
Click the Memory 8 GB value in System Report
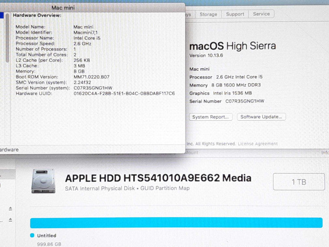coord(79,71)
